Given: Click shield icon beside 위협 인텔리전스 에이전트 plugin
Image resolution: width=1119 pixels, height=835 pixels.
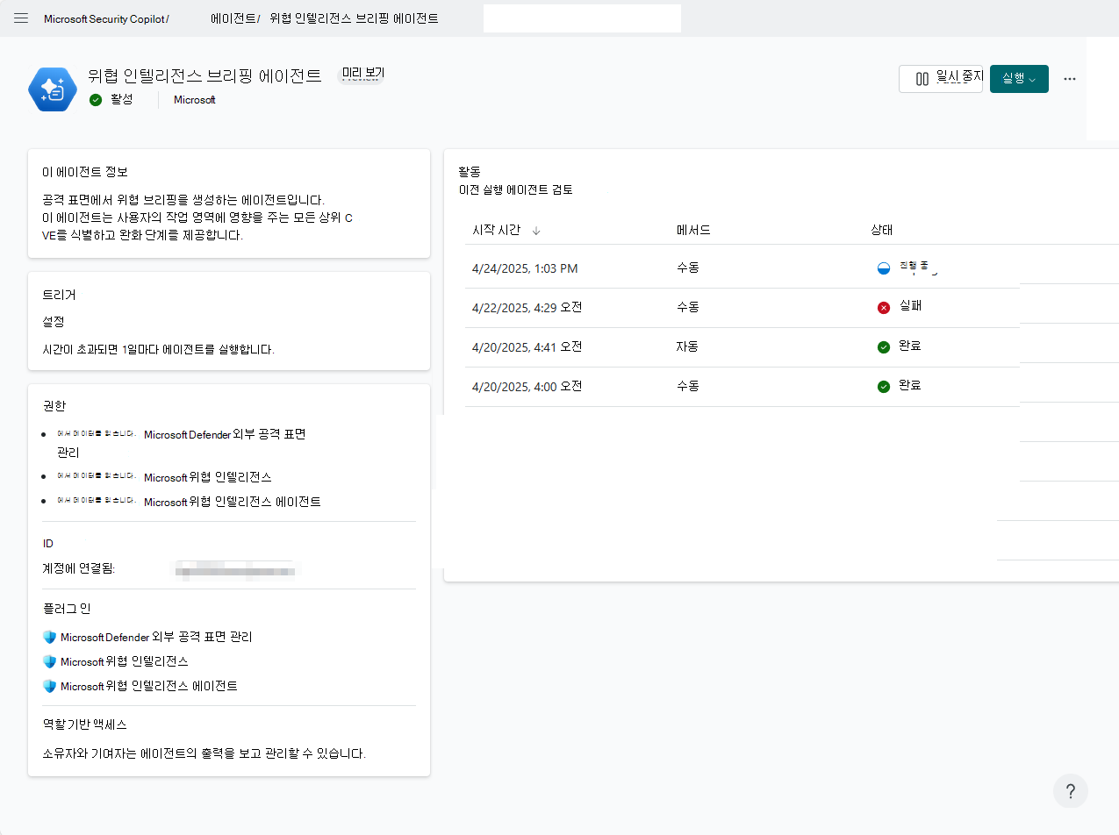Looking at the screenshot, I should coord(49,686).
